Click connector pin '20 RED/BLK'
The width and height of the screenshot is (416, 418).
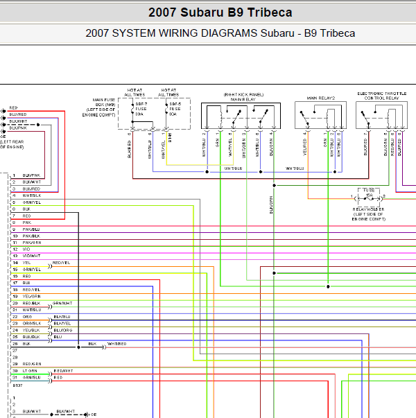pos(26,303)
